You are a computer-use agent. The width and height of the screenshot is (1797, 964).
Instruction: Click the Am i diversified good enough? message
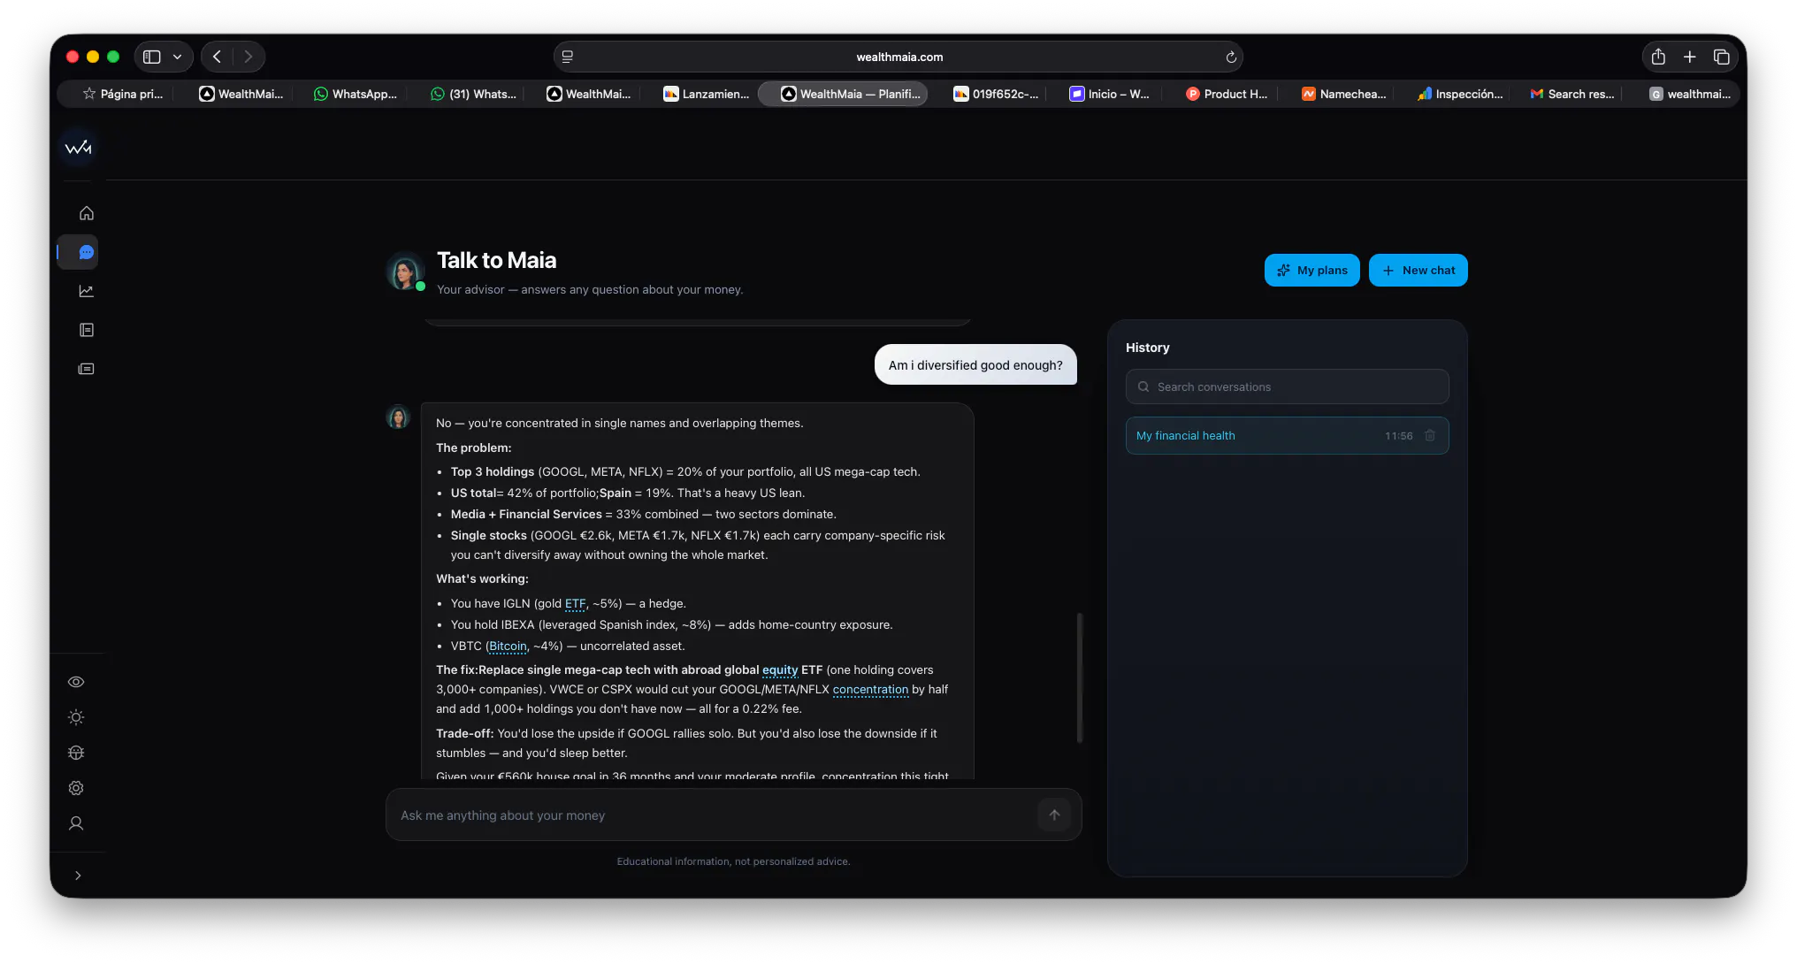point(975,364)
